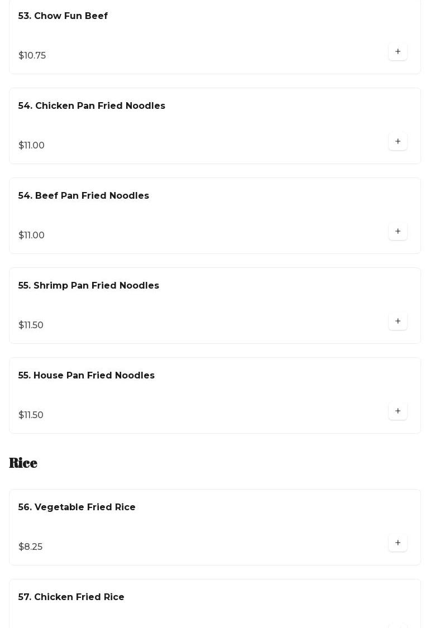Add Chicken Pan Fried Noodles using plus icon

(x=398, y=142)
